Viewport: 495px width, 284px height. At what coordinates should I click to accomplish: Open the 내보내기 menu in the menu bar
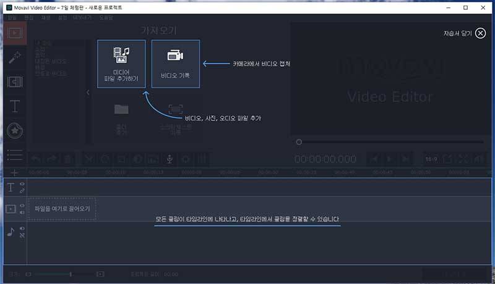[x=82, y=18]
